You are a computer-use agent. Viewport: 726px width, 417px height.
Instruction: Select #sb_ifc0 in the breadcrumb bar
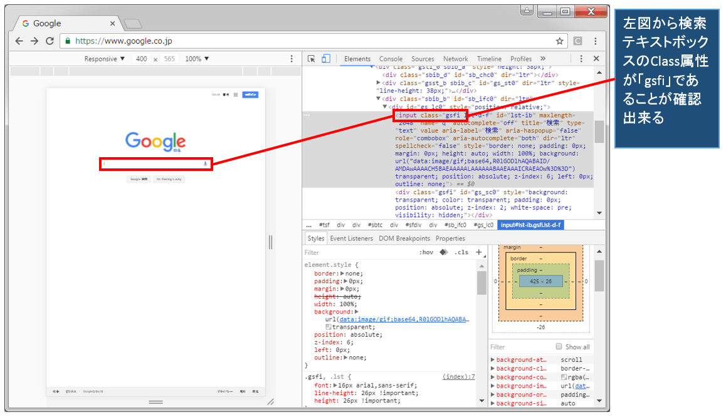(x=456, y=225)
